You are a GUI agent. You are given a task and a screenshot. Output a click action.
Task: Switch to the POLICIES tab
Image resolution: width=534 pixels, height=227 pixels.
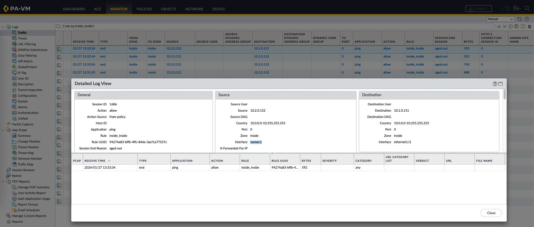pos(144,9)
